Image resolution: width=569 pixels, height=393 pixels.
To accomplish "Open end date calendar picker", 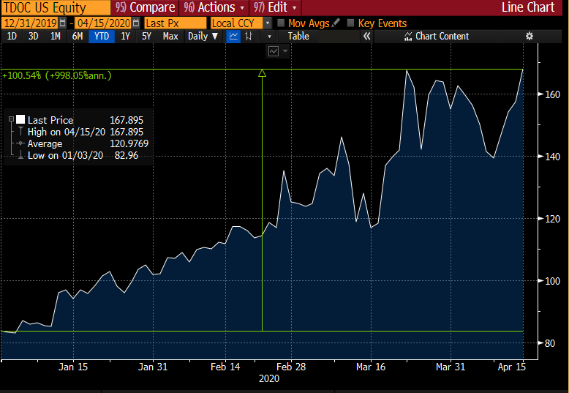I will [135, 23].
